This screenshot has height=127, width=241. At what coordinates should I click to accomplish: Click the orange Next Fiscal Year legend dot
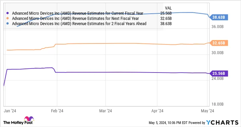coord(7,18)
